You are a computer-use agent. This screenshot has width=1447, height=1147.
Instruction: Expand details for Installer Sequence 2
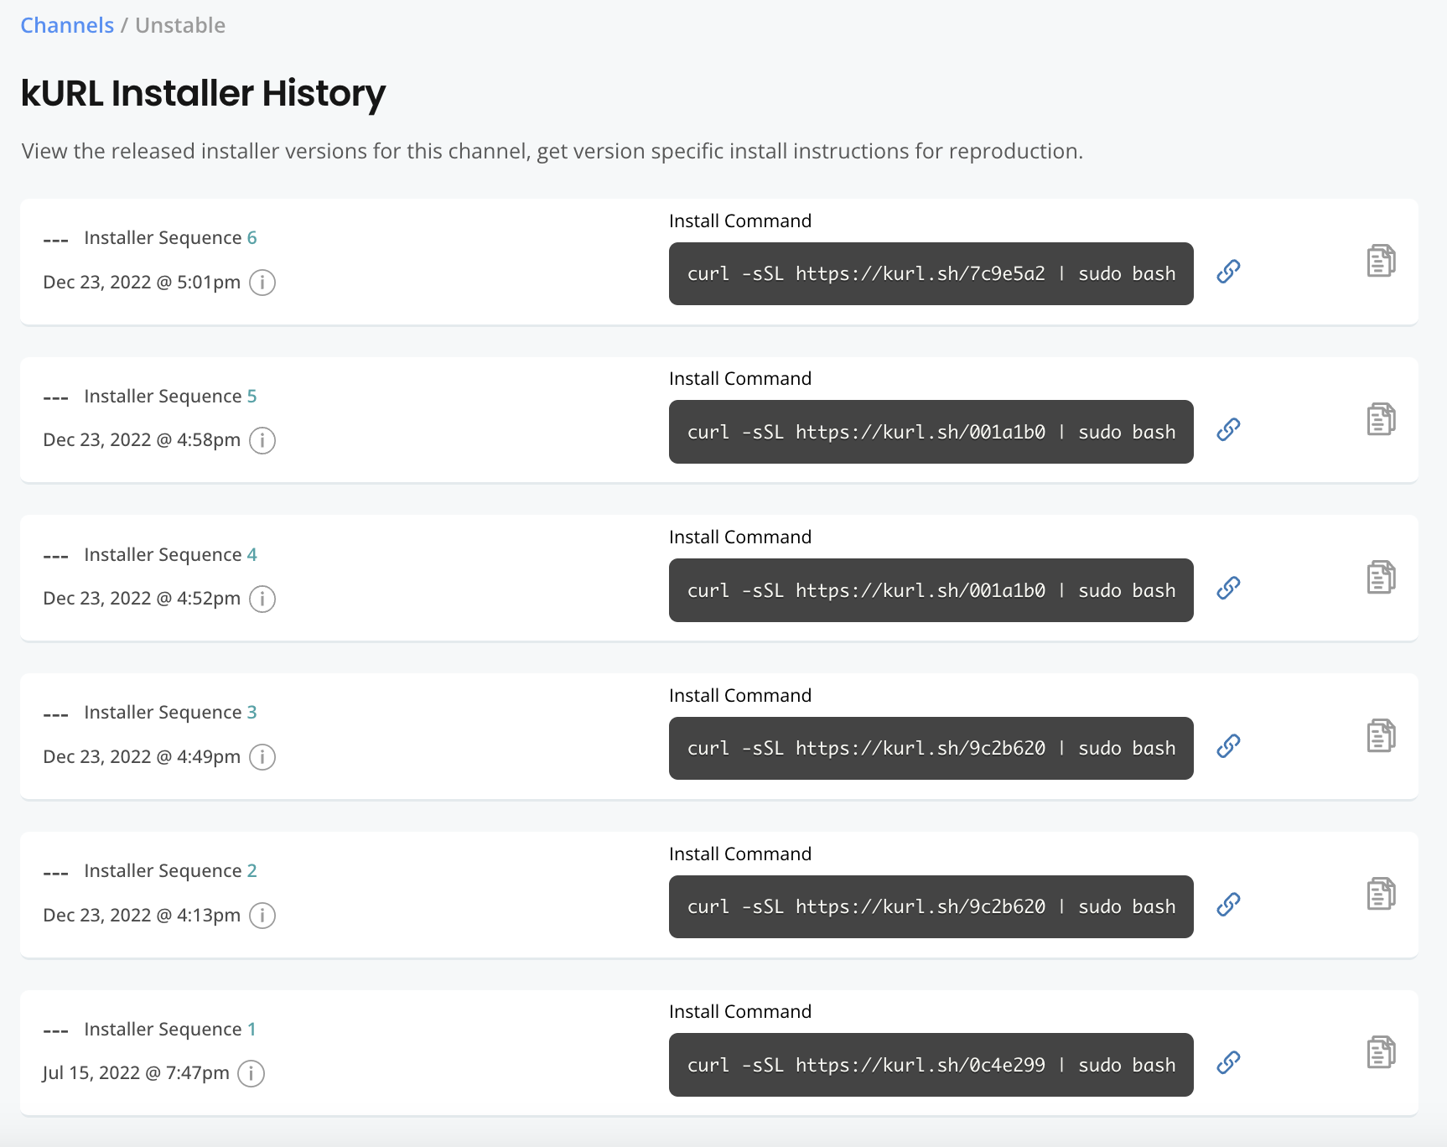(262, 916)
